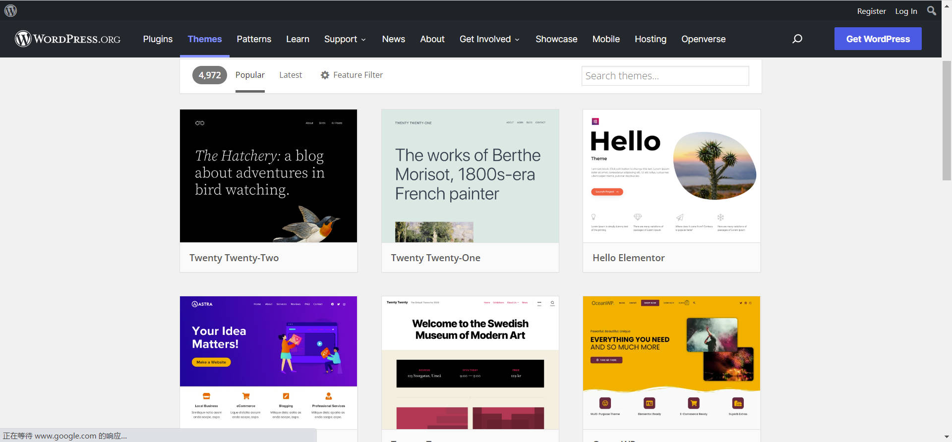The image size is (952, 442).
Task: Expand the Get Involved menu chevron
Action: [517, 40]
